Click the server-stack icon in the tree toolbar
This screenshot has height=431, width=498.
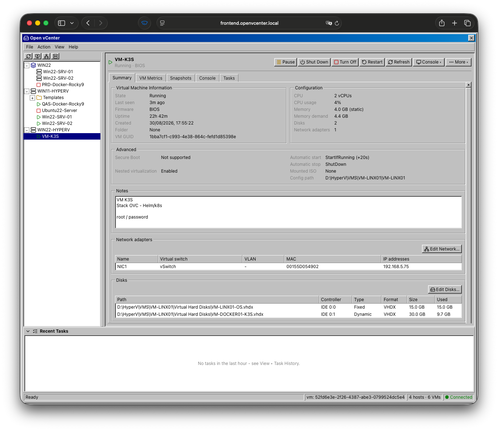pos(55,56)
